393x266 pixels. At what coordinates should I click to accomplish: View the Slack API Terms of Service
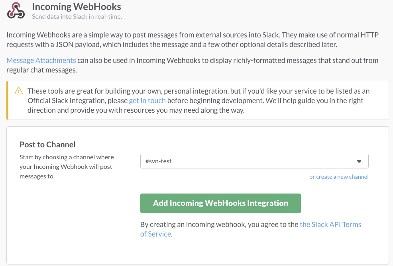330,224
